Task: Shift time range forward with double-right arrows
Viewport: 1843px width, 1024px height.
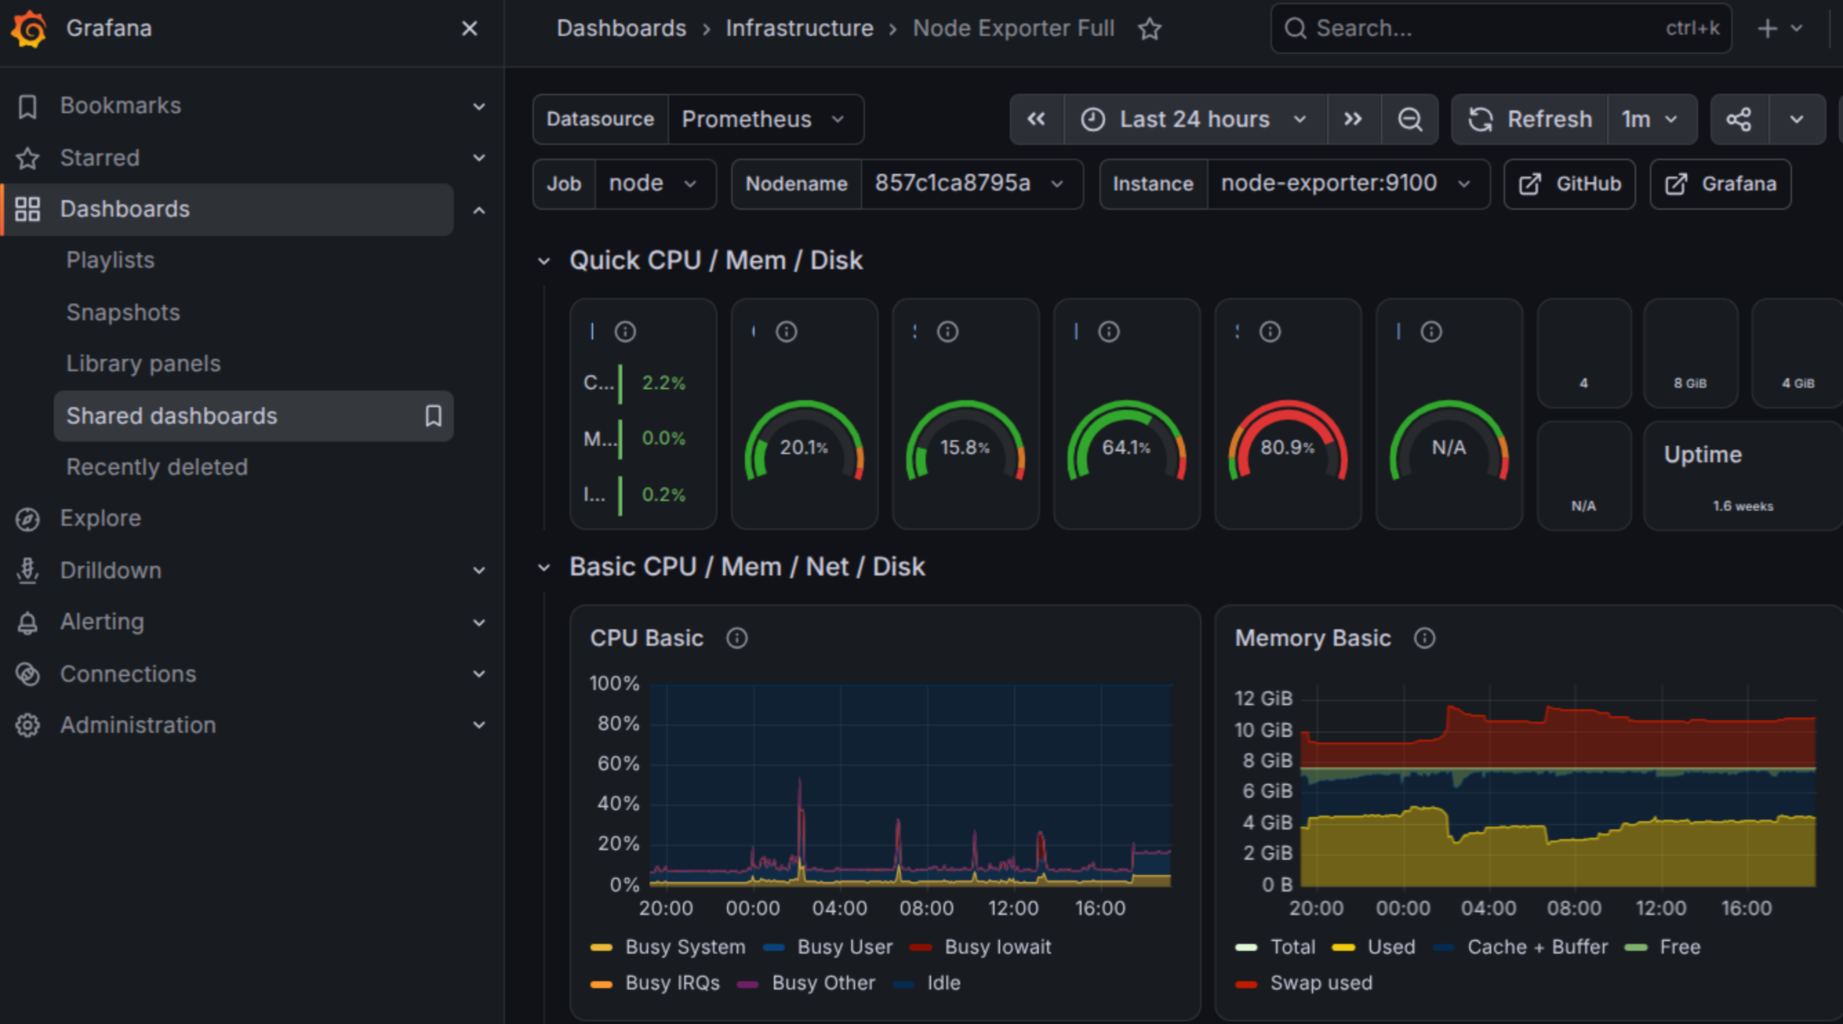Action: (1353, 119)
